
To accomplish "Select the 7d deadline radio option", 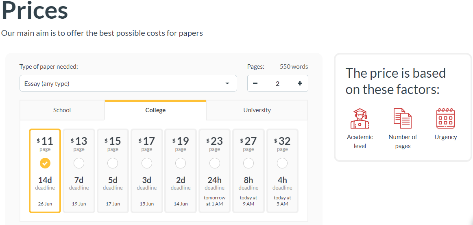I will pyautogui.click(x=79, y=163).
